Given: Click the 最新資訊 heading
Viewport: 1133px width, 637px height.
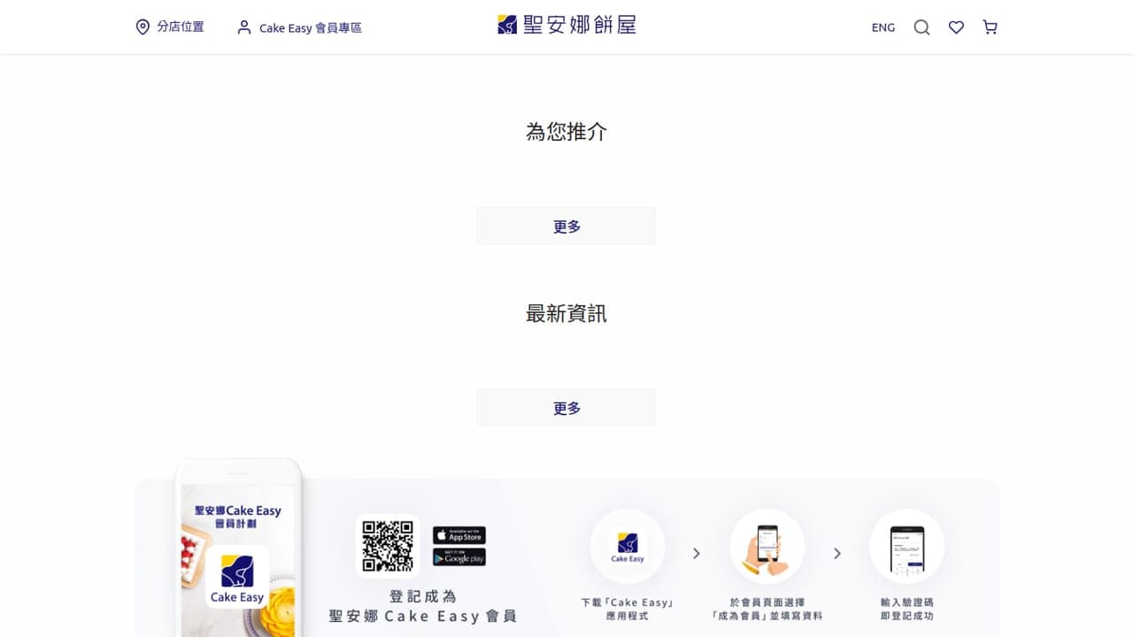Looking at the screenshot, I should tap(566, 313).
